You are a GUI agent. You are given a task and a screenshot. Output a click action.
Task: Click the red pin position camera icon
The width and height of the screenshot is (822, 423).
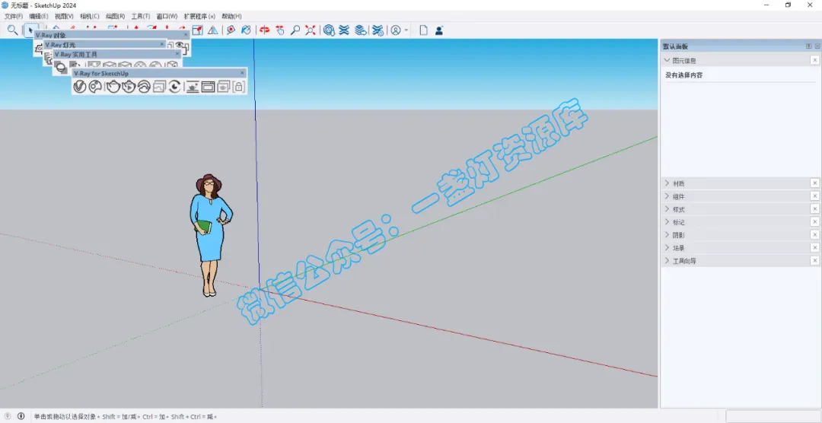[231, 30]
